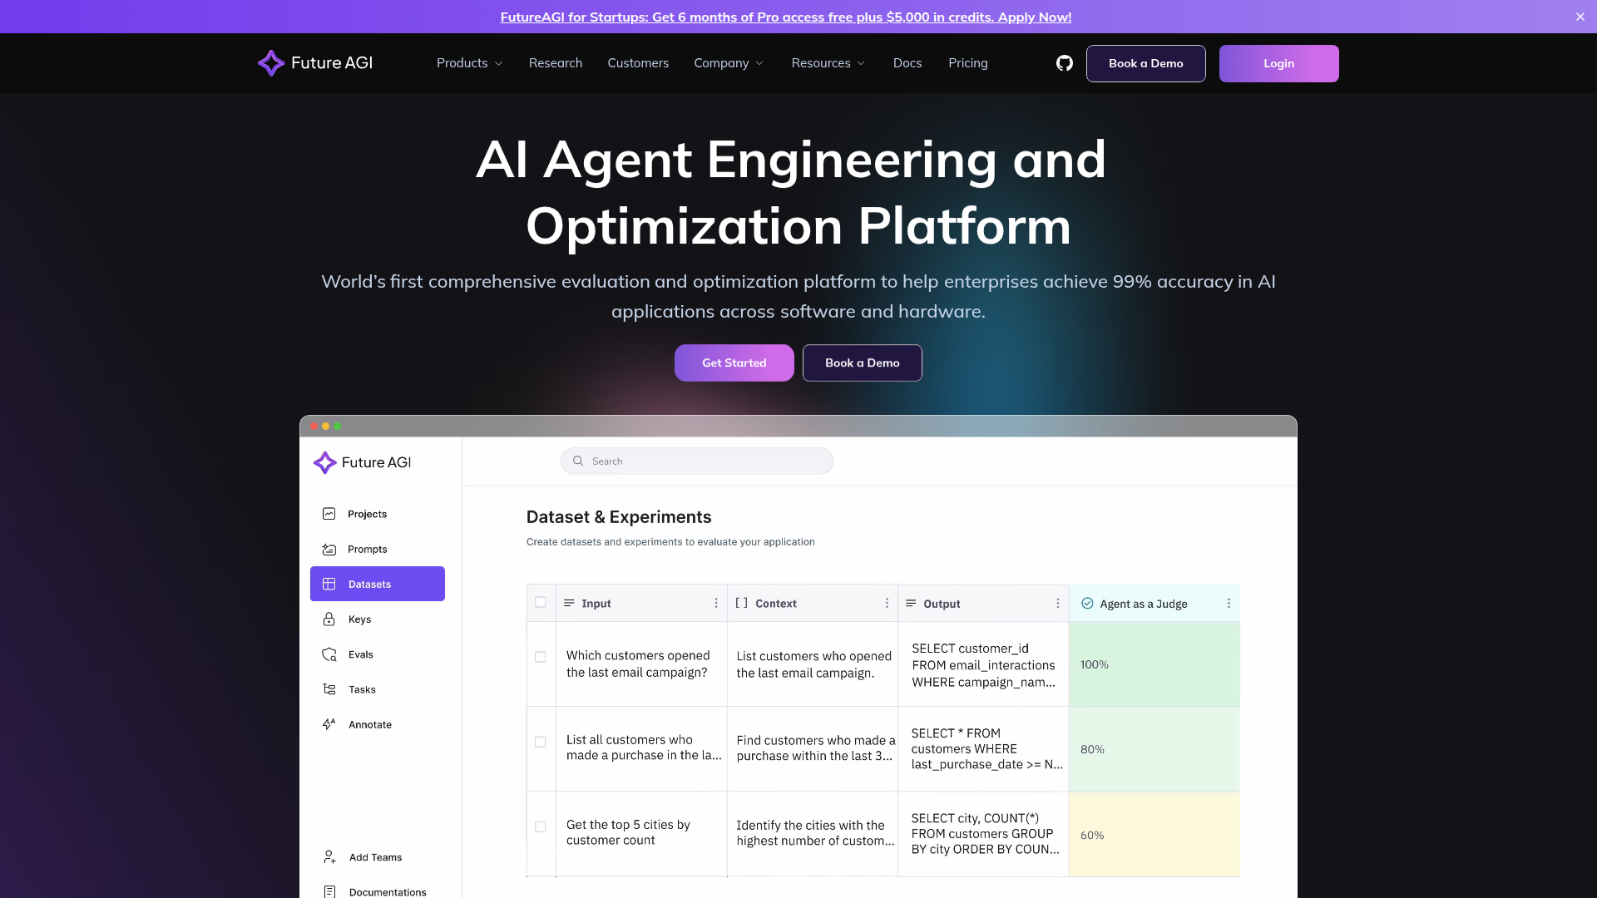
Task: Open the Input column options menu
Action: pyautogui.click(x=716, y=604)
